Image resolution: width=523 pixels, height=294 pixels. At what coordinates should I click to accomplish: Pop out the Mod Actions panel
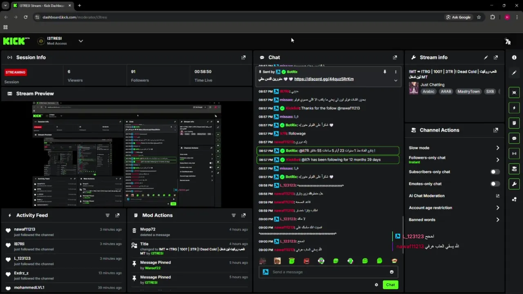(x=244, y=215)
